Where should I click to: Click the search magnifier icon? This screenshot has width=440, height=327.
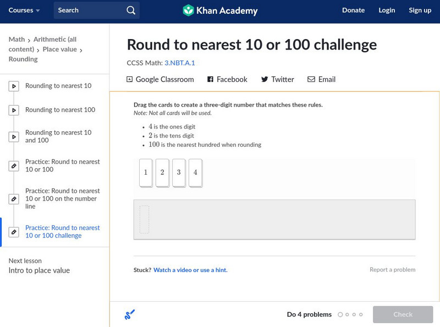(130, 10)
